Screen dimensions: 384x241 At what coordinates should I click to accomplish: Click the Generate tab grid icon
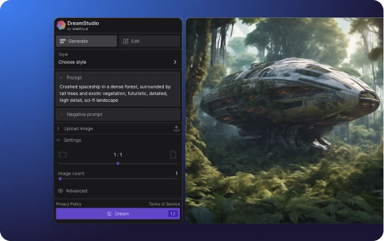click(62, 41)
